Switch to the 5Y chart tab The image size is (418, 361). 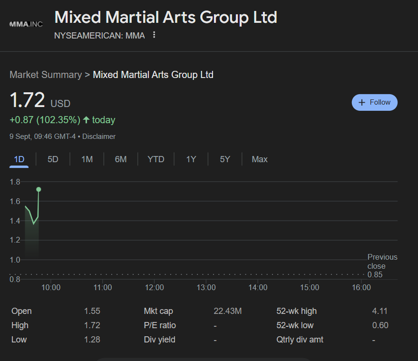coord(225,159)
